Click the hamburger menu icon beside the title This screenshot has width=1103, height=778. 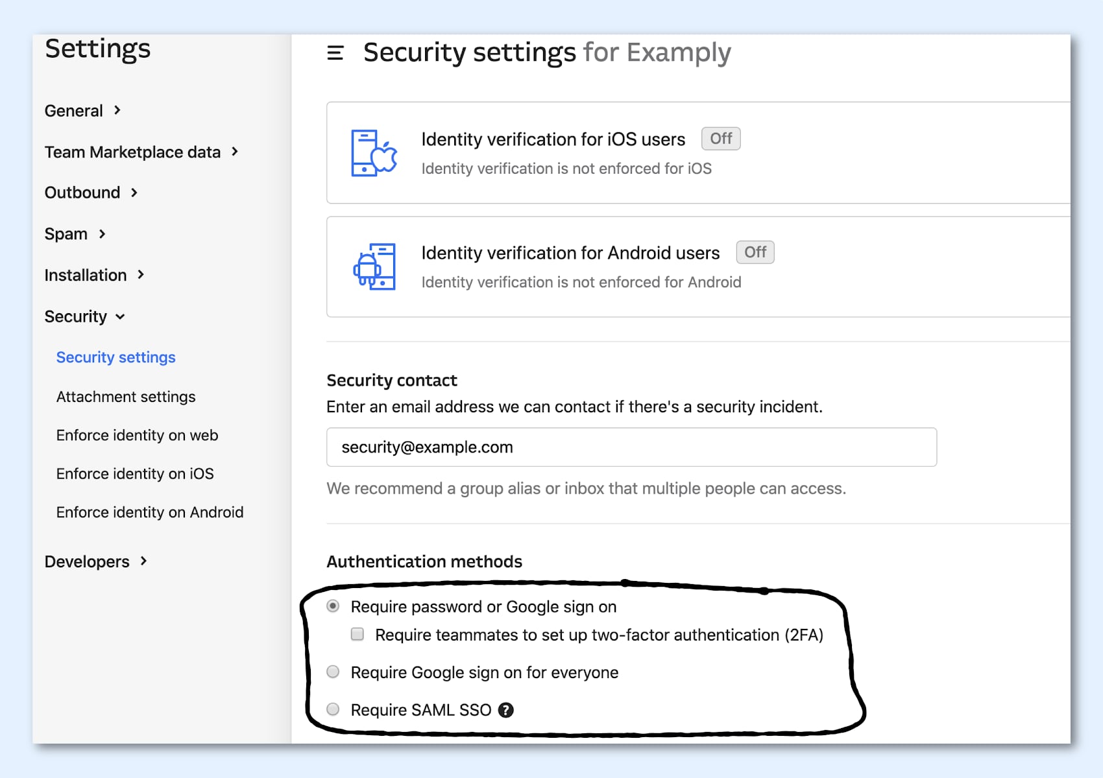(x=335, y=53)
